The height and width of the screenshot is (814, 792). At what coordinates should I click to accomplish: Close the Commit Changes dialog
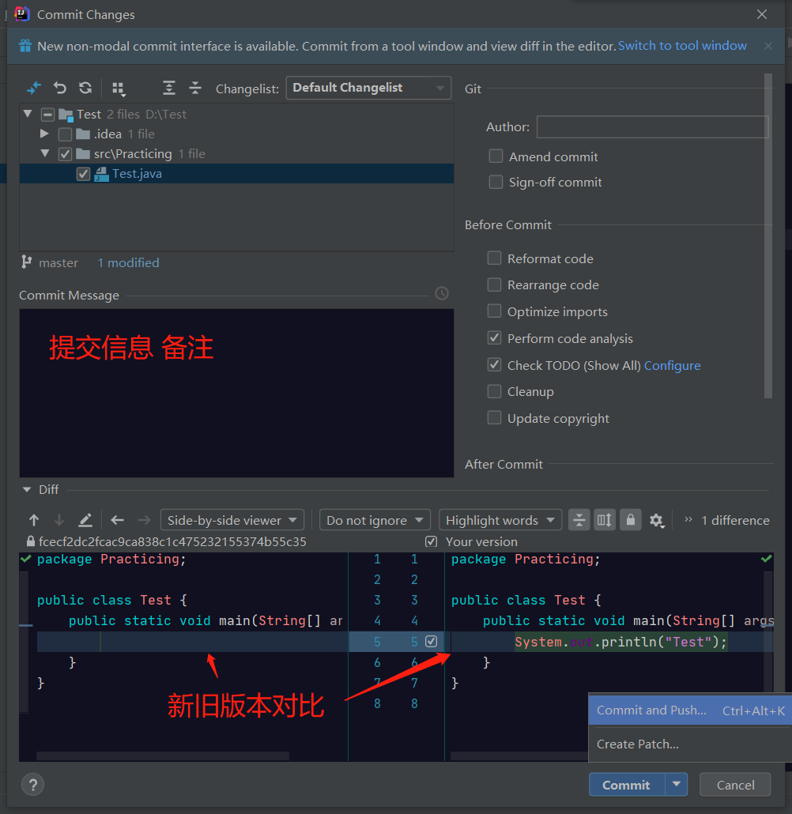click(761, 14)
